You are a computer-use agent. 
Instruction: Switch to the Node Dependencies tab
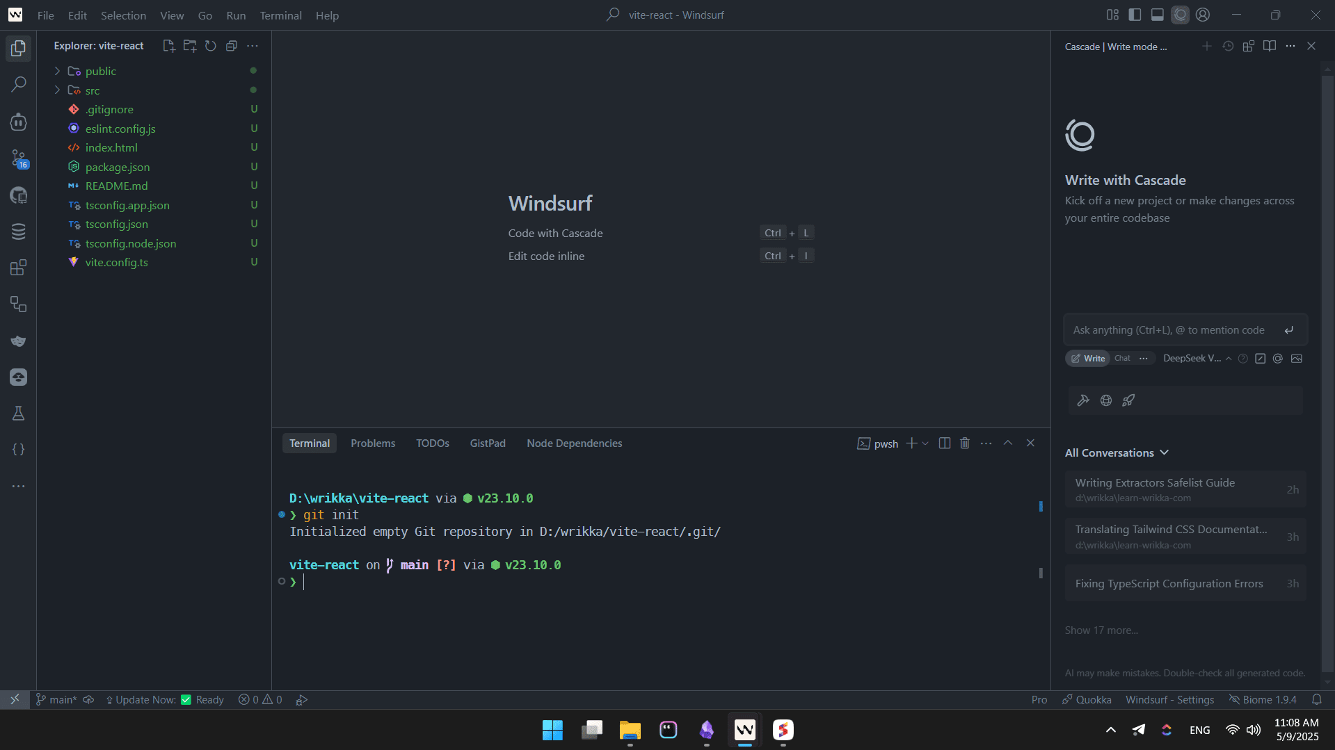click(575, 443)
